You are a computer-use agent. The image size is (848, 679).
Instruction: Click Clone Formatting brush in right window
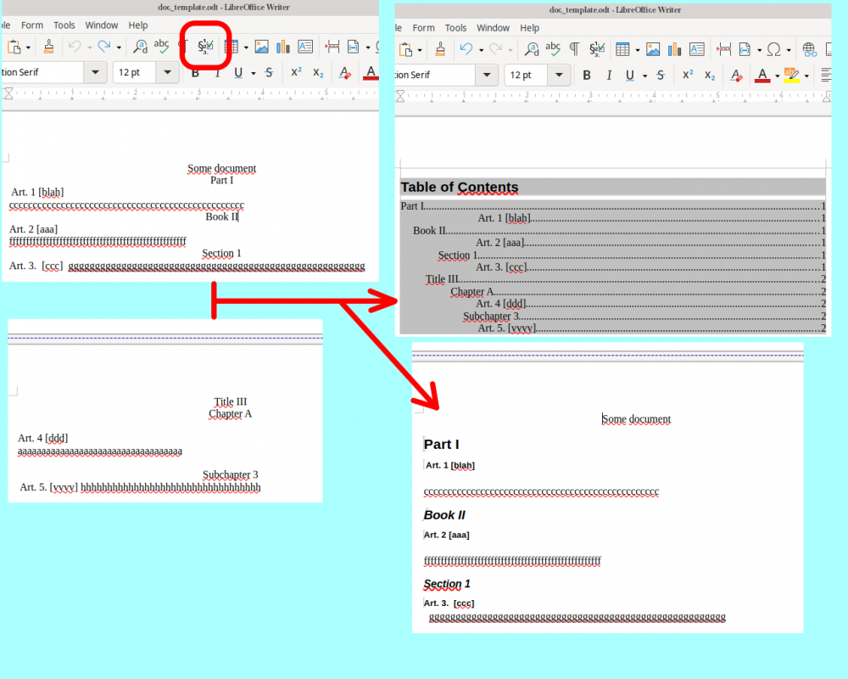click(440, 49)
